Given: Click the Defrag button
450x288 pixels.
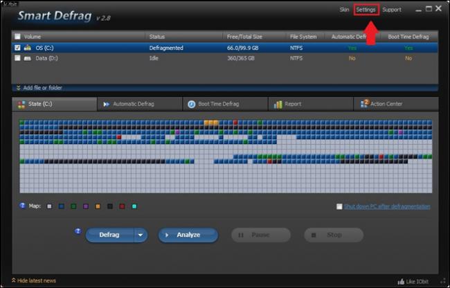Looking at the screenshot, I should tap(109, 235).
